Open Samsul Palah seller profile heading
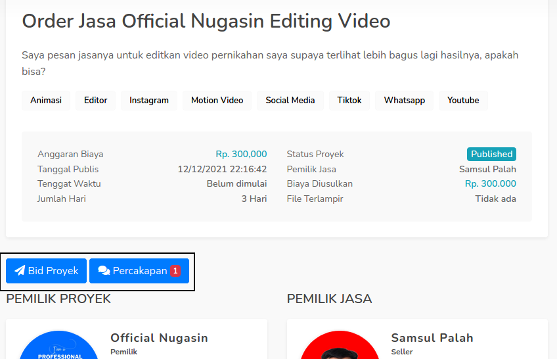The height and width of the screenshot is (359, 557). coord(432,338)
